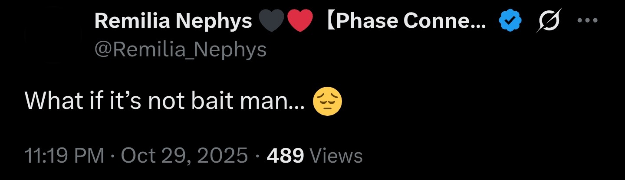Click the red heart emoji in name
Screen dimensions: 625x180
click(300, 21)
